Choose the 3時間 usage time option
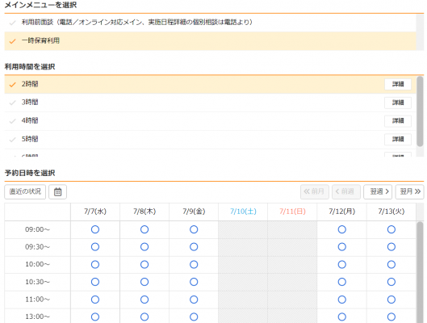Screen dimensions: 427x323 (210, 103)
